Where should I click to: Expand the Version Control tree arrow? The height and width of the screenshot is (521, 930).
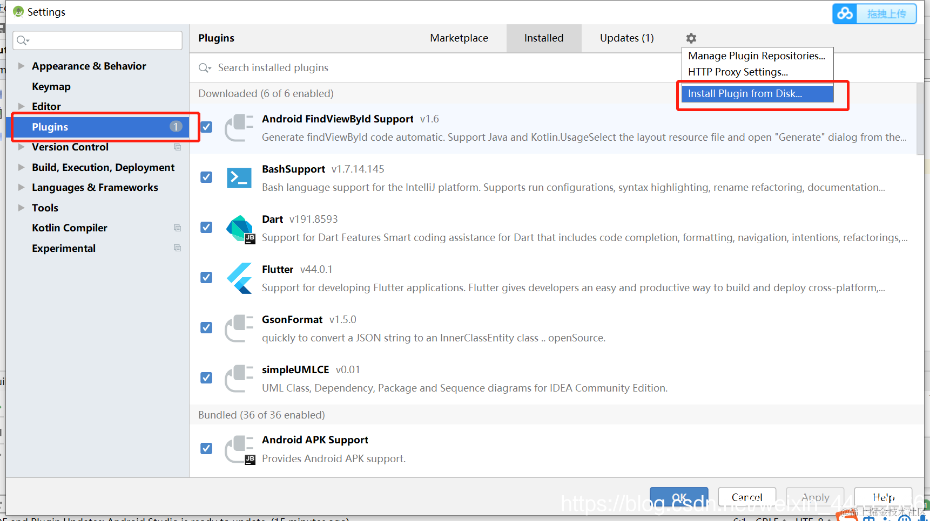pyautogui.click(x=21, y=147)
